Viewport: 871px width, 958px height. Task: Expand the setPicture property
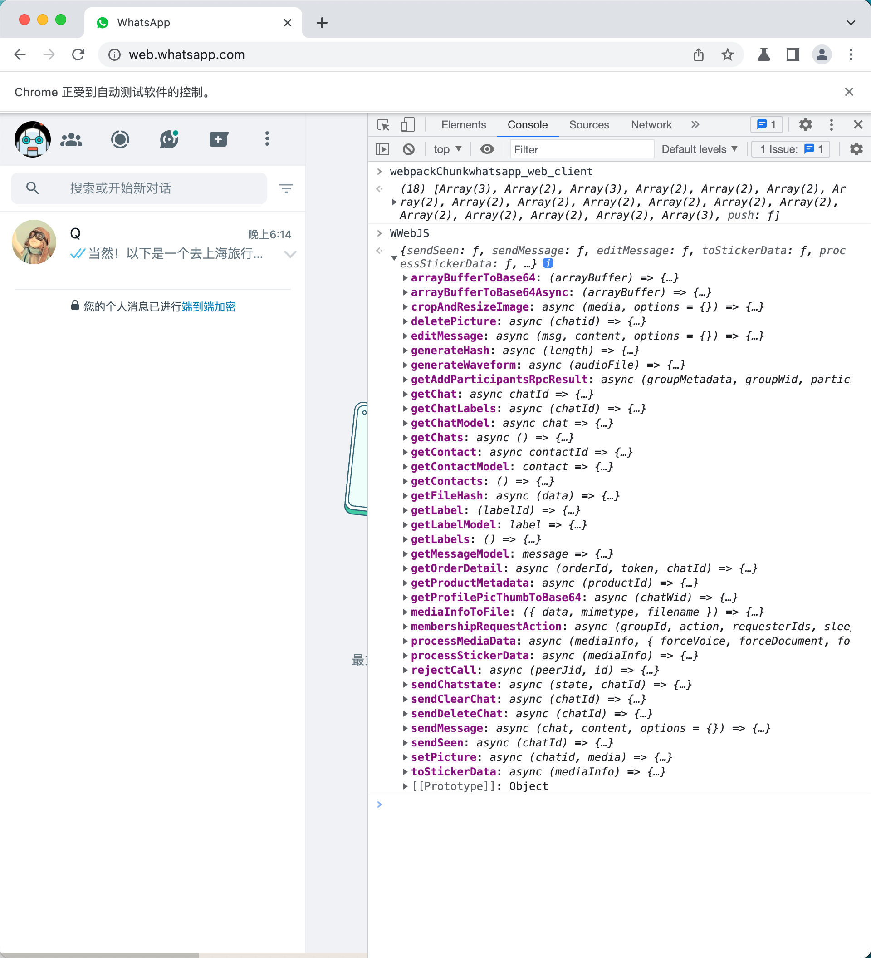click(405, 757)
